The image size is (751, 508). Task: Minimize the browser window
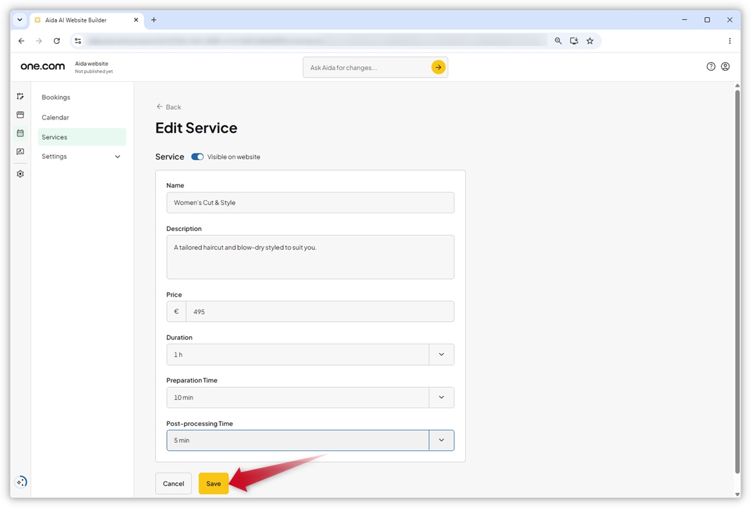pos(685,20)
